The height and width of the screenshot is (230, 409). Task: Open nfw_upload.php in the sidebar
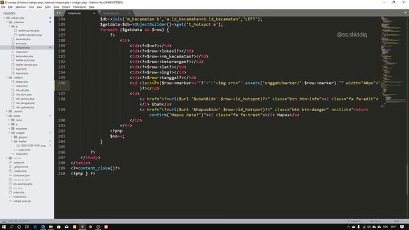pos(25,107)
